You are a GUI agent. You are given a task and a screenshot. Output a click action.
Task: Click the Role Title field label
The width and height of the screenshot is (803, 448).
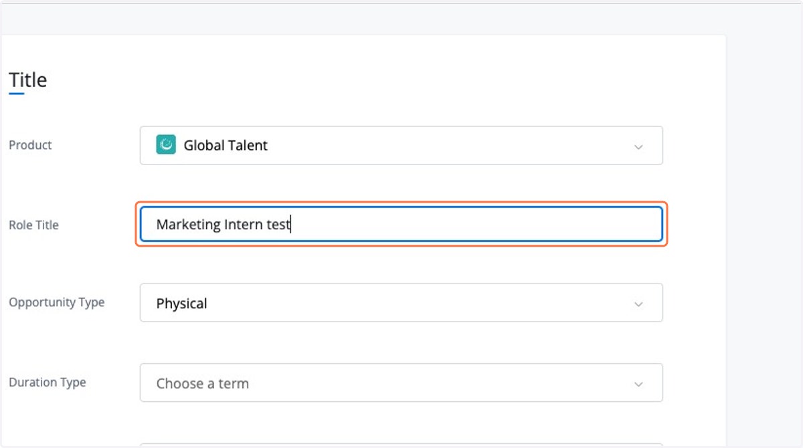(x=33, y=225)
